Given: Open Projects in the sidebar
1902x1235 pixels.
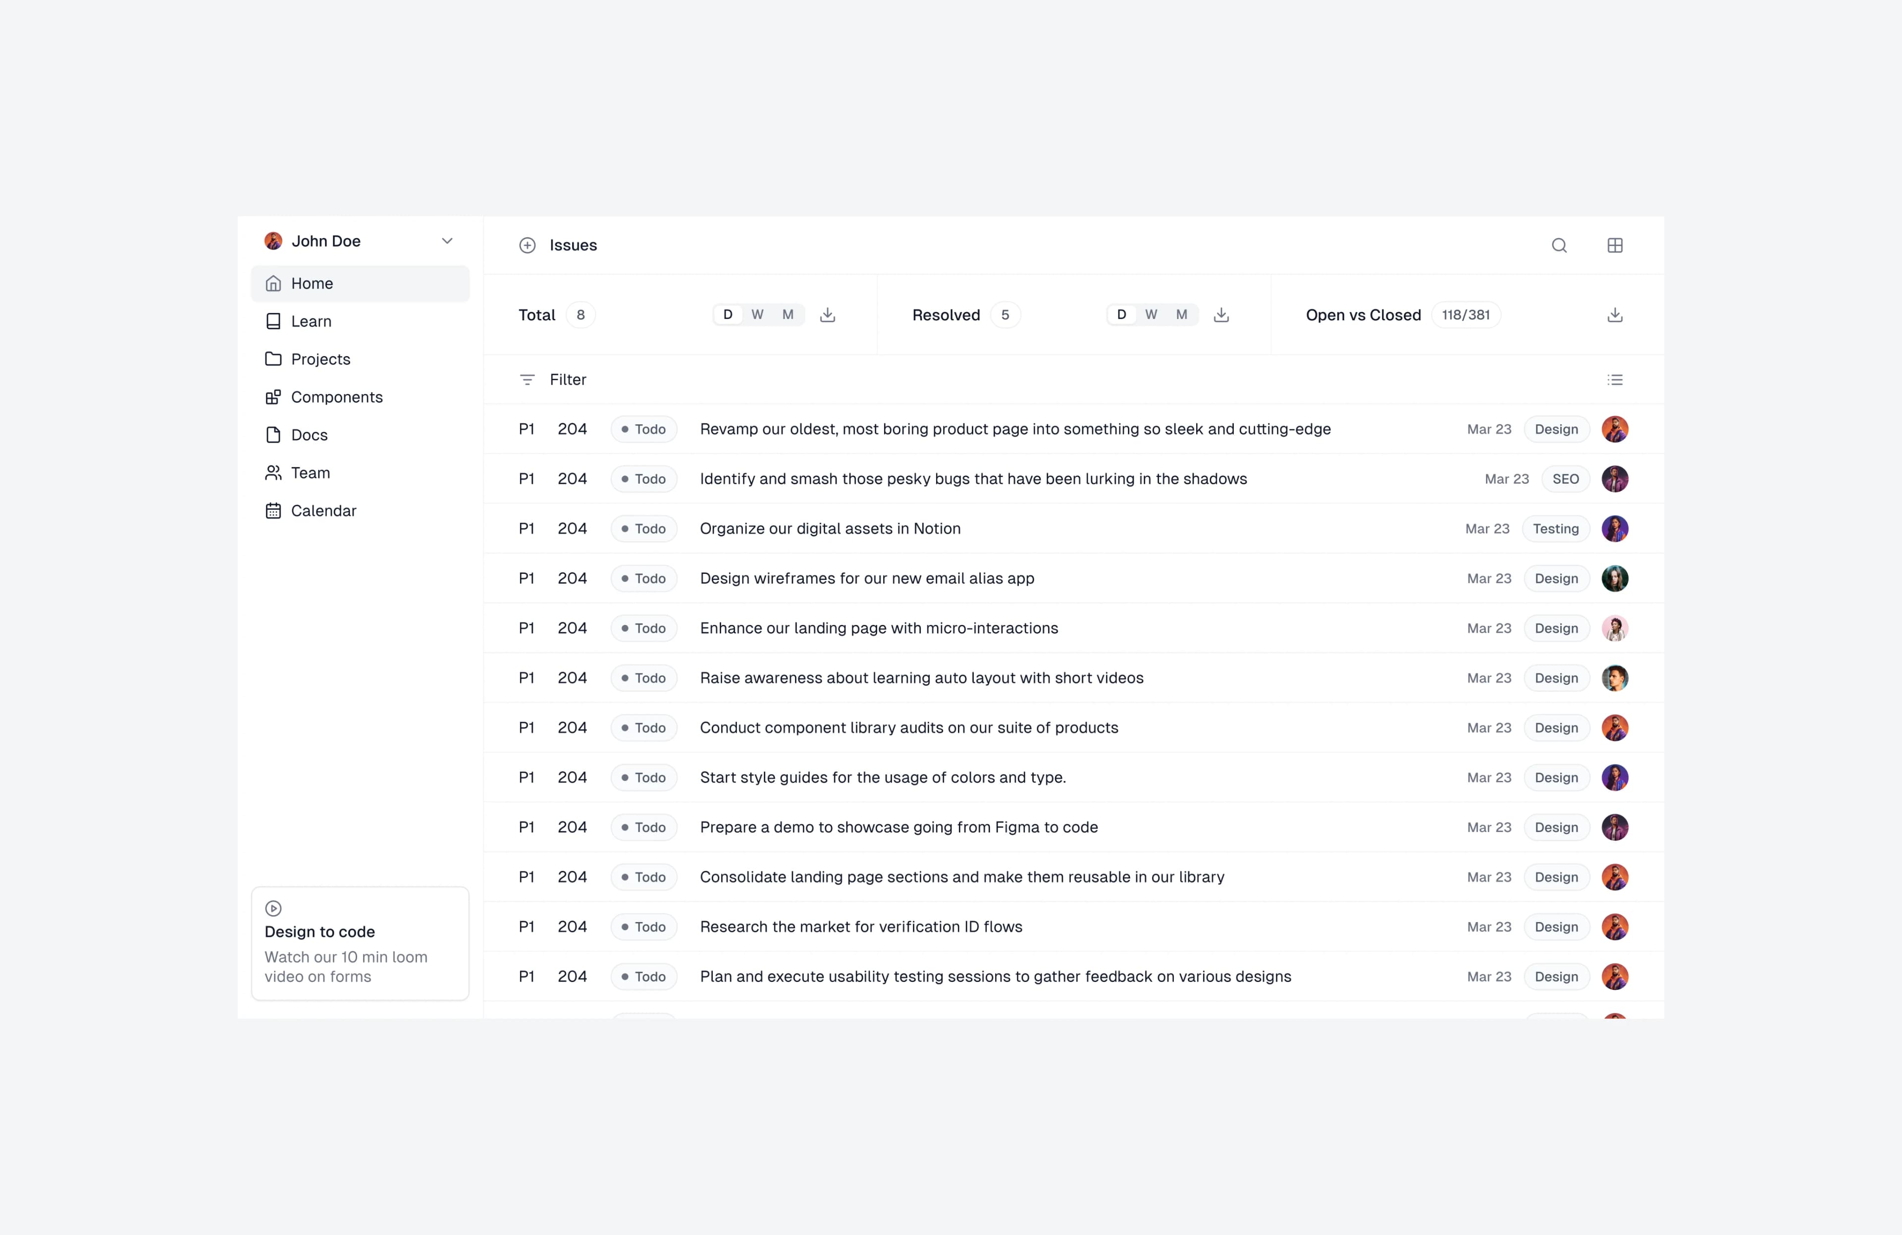Looking at the screenshot, I should [361, 359].
